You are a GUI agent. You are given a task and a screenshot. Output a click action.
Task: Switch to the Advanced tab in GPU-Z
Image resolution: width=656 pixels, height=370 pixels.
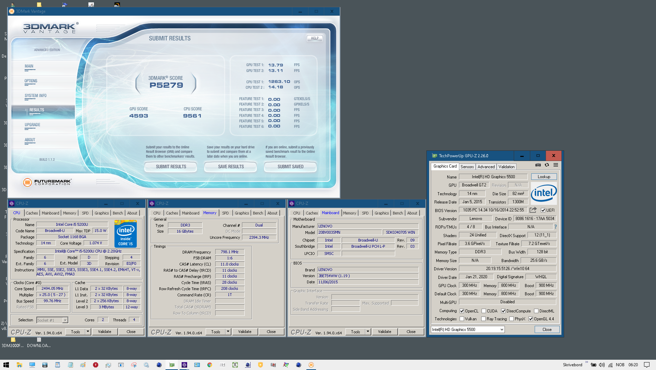click(x=486, y=166)
